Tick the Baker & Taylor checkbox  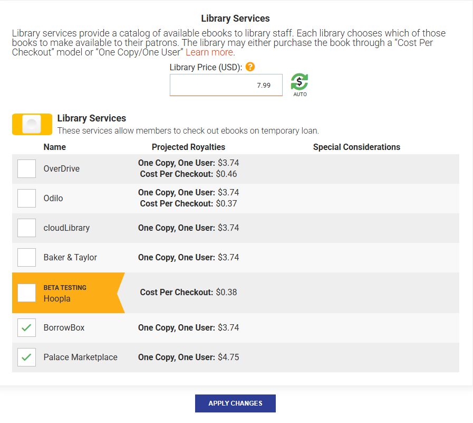click(x=26, y=257)
